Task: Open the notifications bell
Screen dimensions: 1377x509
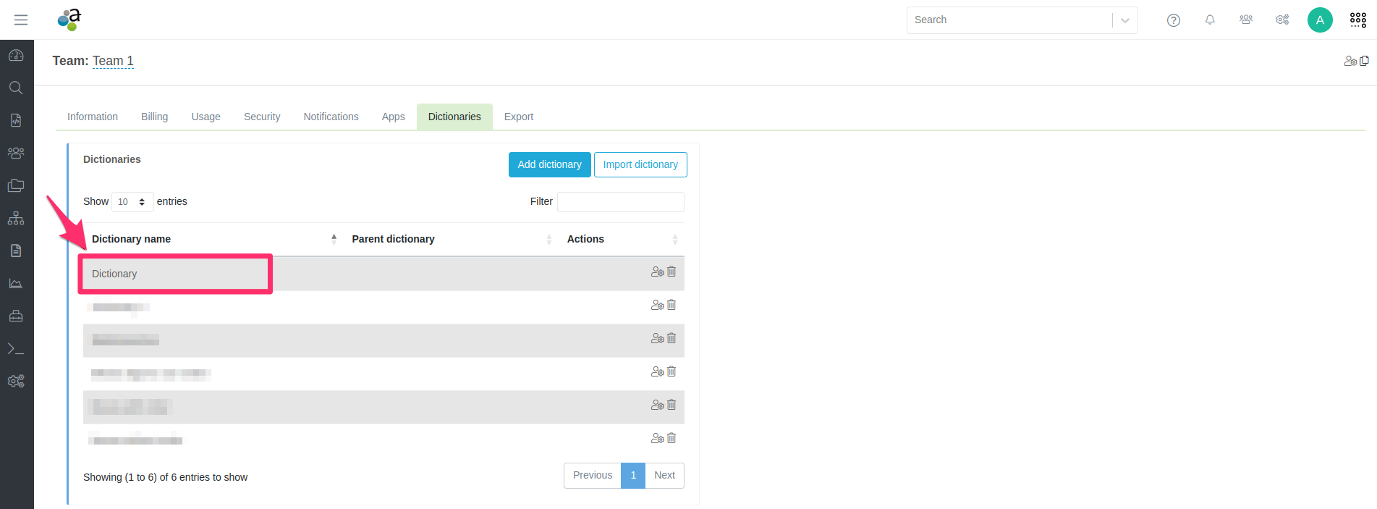Action: (x=1209, y=20)
